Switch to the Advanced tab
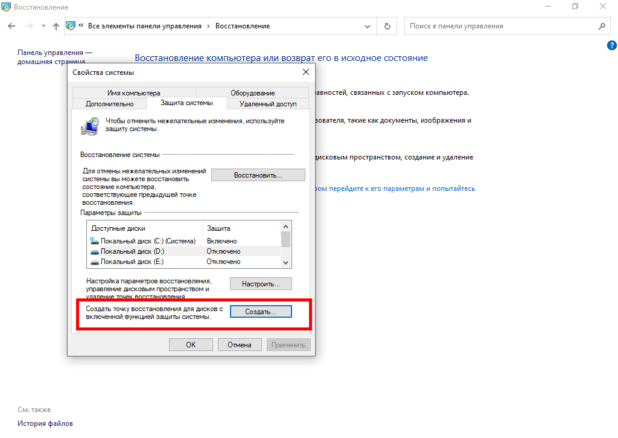 click(x=109, y=104)
